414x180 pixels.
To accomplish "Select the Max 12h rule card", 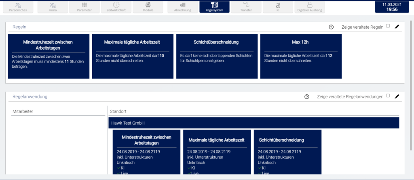I will point(301,56).
